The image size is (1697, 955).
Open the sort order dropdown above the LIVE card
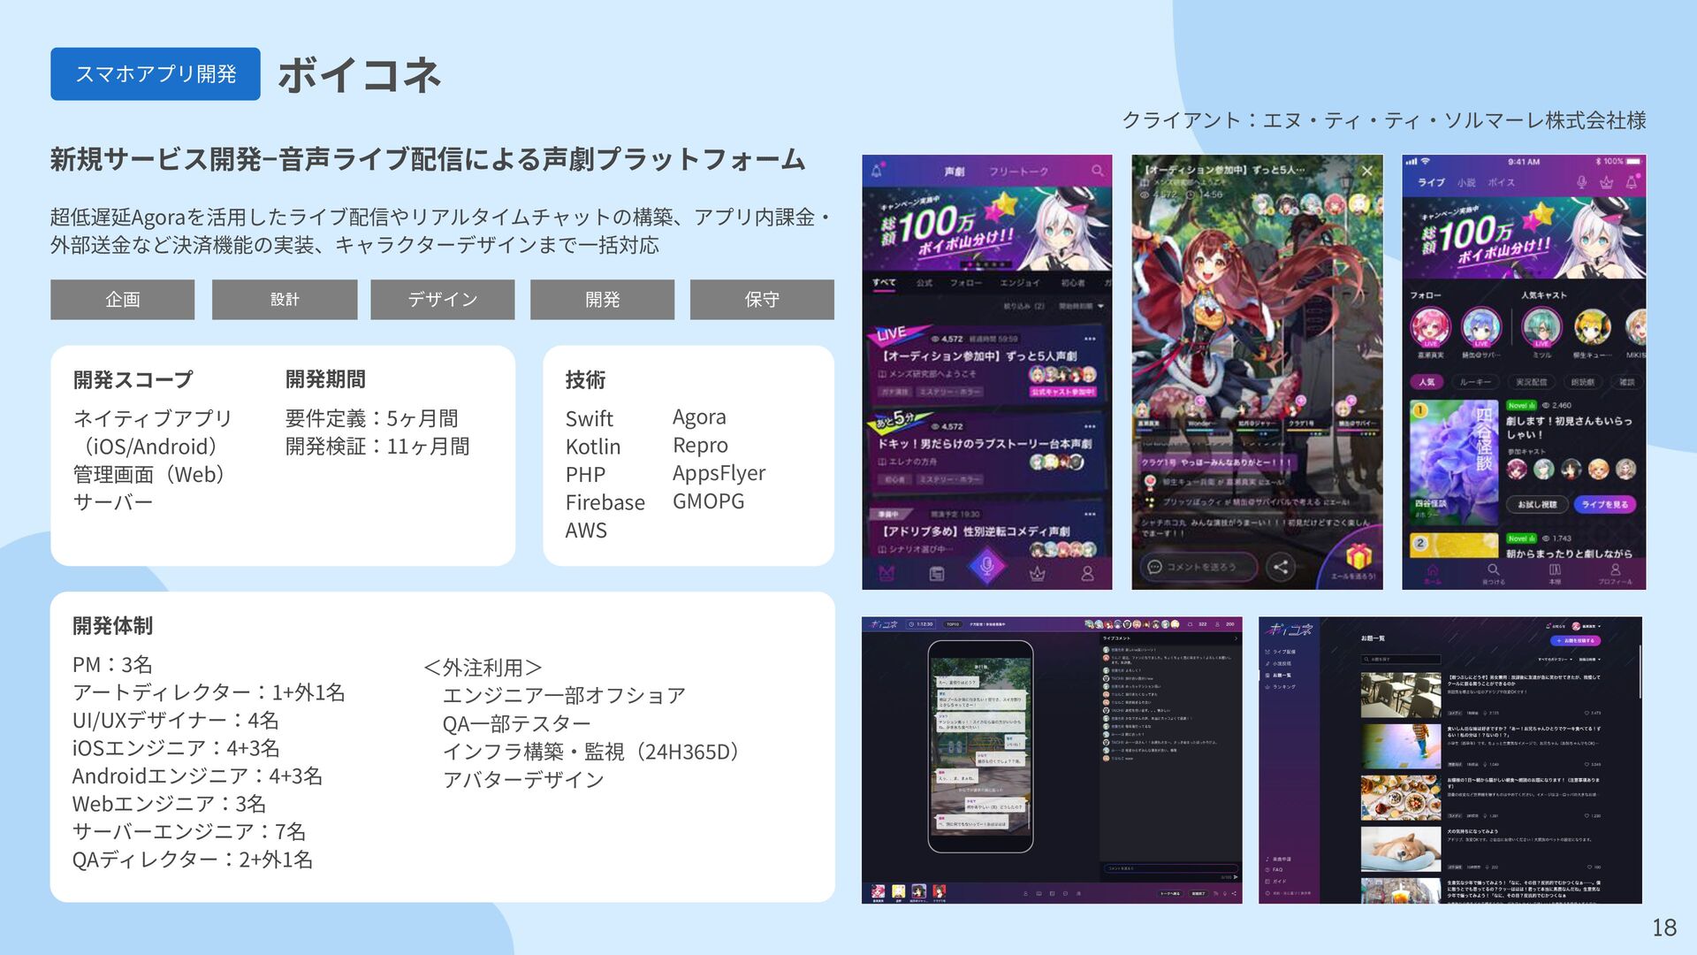click(1081, 306)
